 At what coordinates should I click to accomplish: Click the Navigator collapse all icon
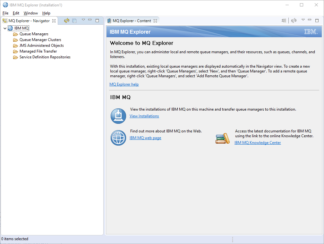point(75,21)
